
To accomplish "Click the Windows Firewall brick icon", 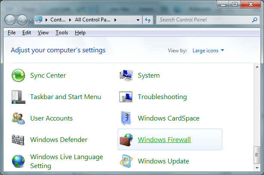I will [126, 140].
